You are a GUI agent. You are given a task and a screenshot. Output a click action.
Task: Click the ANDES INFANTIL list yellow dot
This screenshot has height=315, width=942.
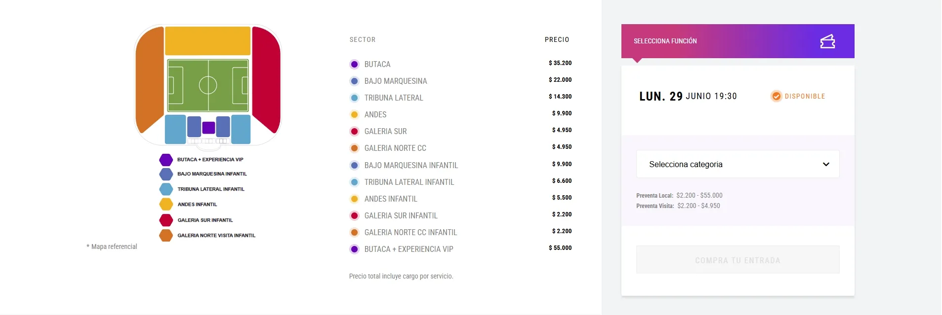coord(354,199)
